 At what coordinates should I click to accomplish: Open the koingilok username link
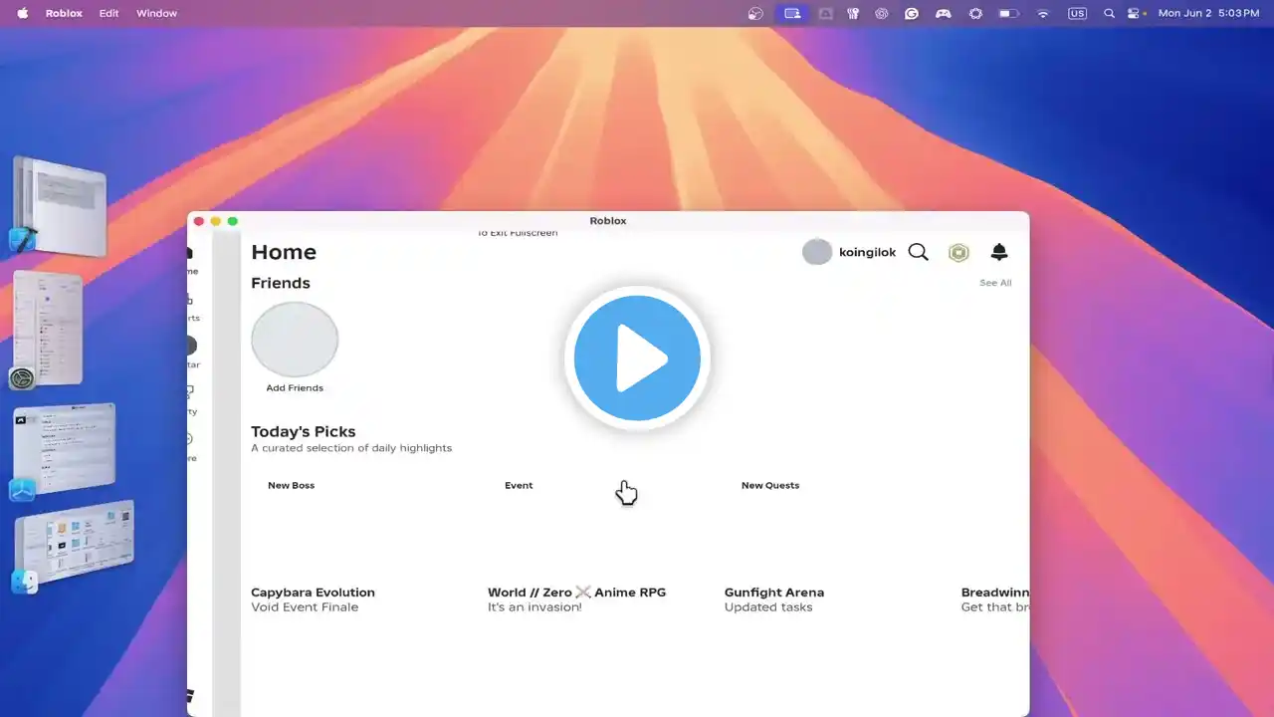(x=868, y=252)
